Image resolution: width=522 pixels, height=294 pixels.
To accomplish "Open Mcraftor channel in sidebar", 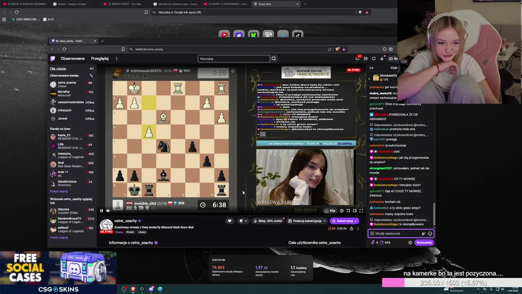I will point(72,94).
